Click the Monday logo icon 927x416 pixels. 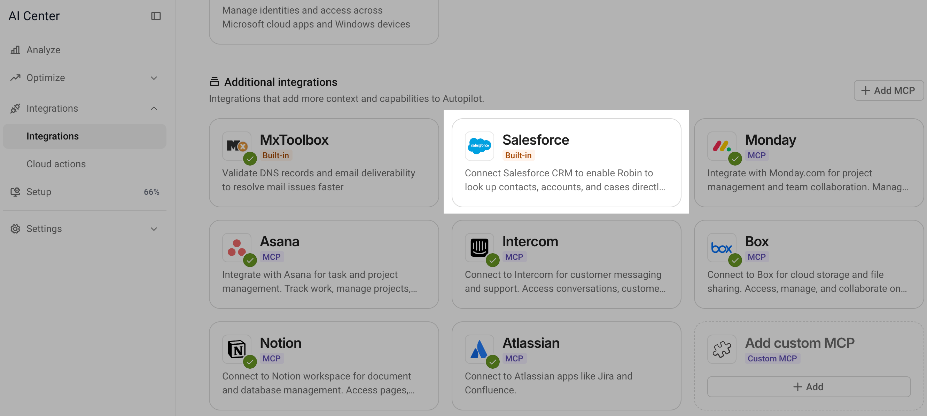tap(722, 146)
